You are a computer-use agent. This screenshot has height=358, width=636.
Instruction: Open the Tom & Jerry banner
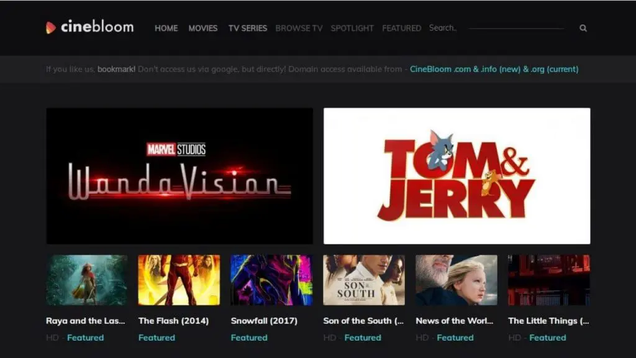coord(457,176)
